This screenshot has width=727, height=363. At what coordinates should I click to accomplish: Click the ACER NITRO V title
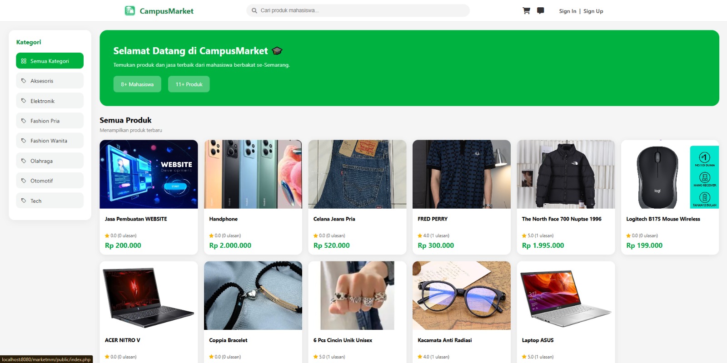tap(122, 340)
